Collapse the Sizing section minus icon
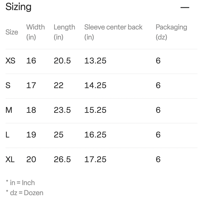This screenshot has width=201, height=207. (185, 8)
